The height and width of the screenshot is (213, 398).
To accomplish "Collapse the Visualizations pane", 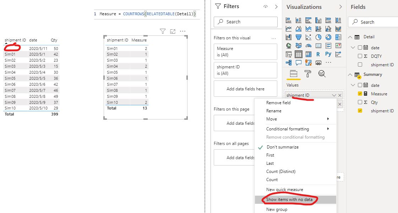I will pos(340,7).
